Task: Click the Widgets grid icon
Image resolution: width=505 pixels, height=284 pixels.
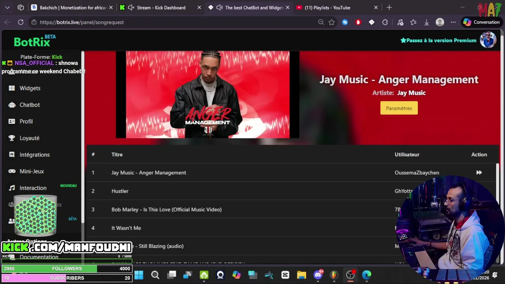Action: (x=12, y=88)
